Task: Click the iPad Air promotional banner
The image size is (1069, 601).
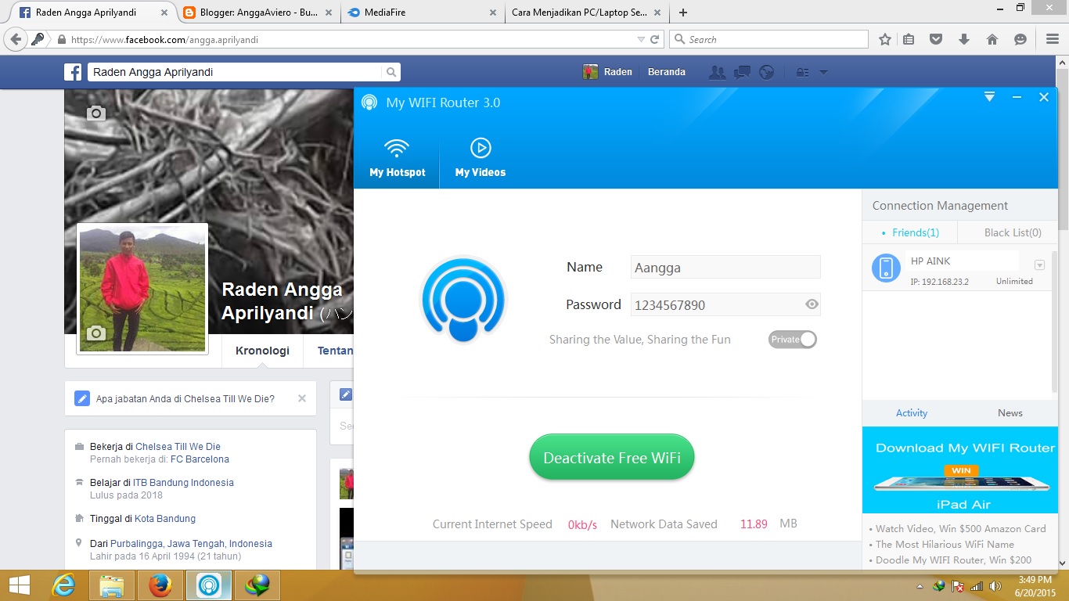Action: click(x=960, y=470)
